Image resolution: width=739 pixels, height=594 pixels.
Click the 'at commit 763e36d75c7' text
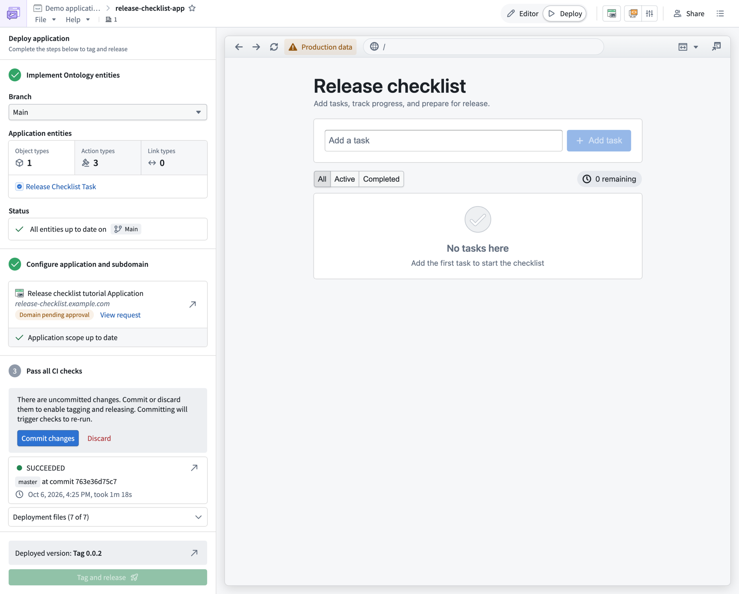pyautogui.click(x=79, y=482)
